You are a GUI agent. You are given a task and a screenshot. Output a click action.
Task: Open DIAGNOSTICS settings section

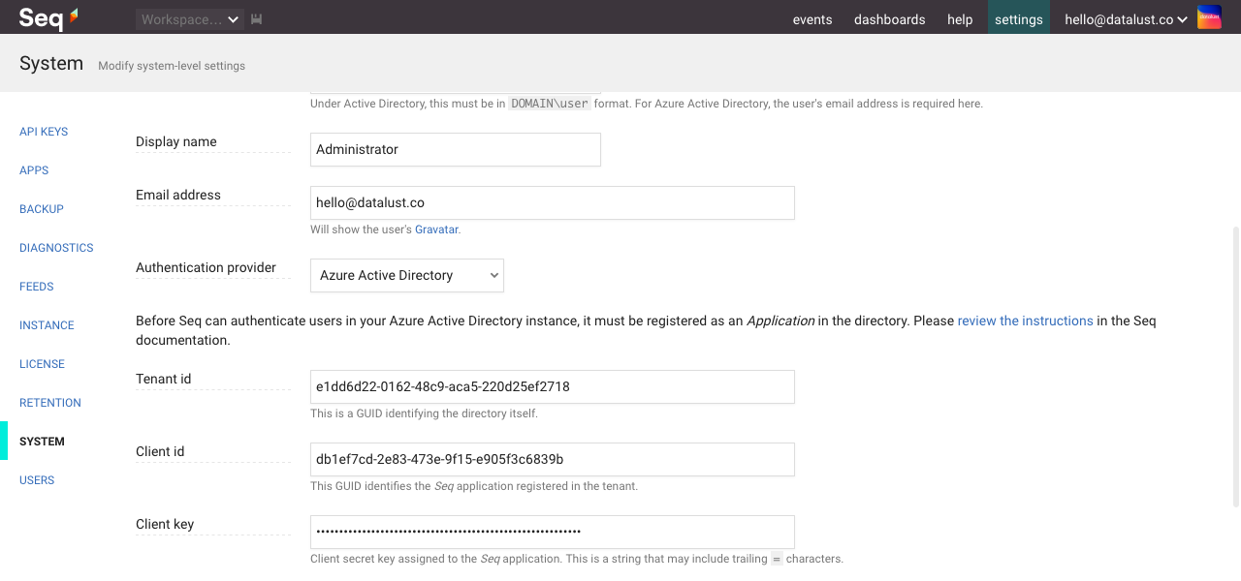(56, 248)
